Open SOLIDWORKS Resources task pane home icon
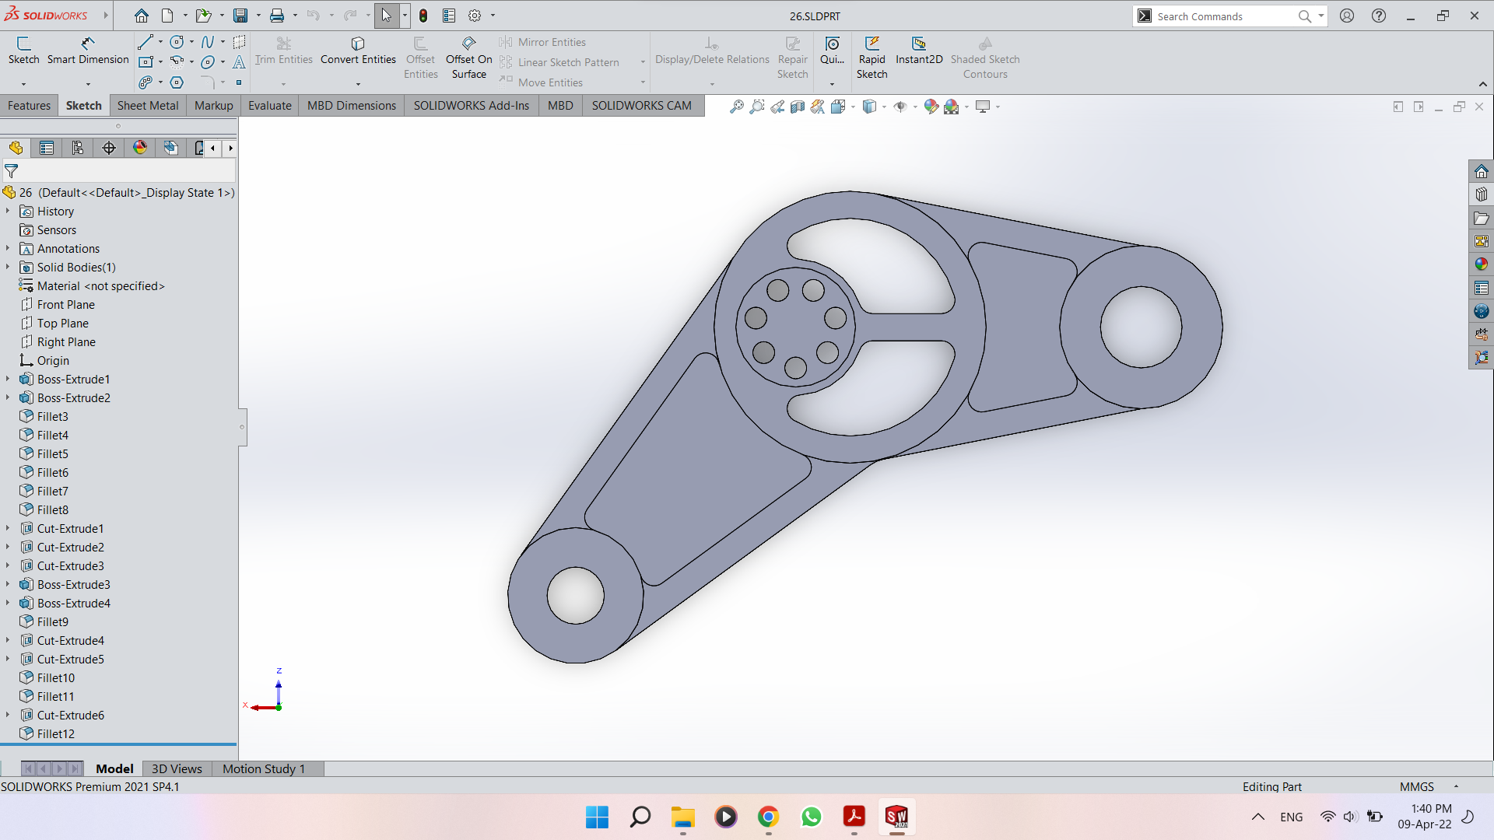1494x840 pixels. [x=1482, y=171]
